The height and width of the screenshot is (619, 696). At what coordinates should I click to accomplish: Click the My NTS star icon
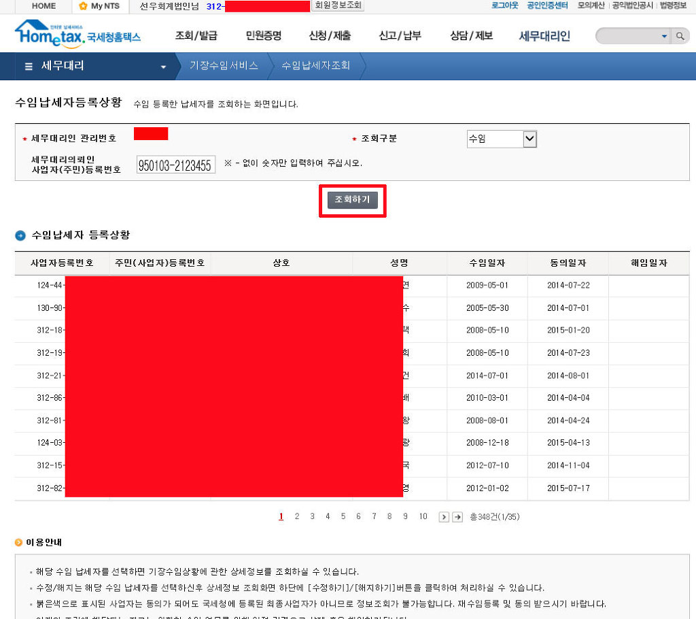tap(82, 5)
